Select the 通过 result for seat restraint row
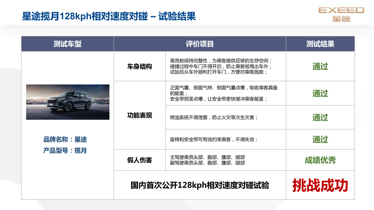The image size is (374, 210). click(320, 139)
